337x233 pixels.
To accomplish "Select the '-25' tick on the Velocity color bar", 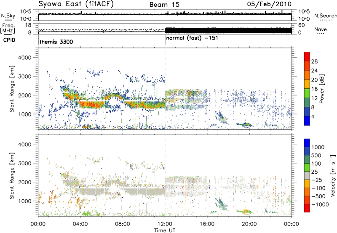I will click(316, 180).
